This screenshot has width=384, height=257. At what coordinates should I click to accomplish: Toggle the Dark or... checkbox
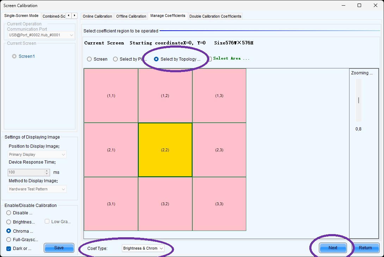8,249
